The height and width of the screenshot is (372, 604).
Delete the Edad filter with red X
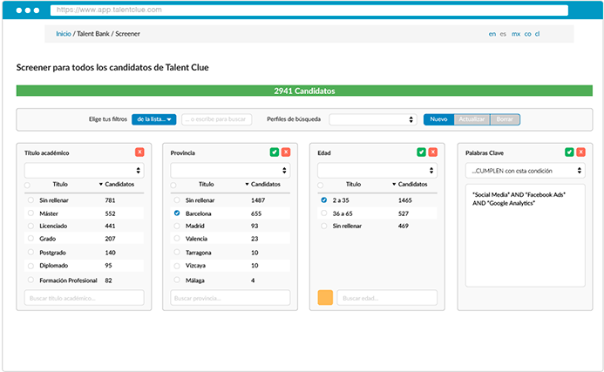[433, 152]
